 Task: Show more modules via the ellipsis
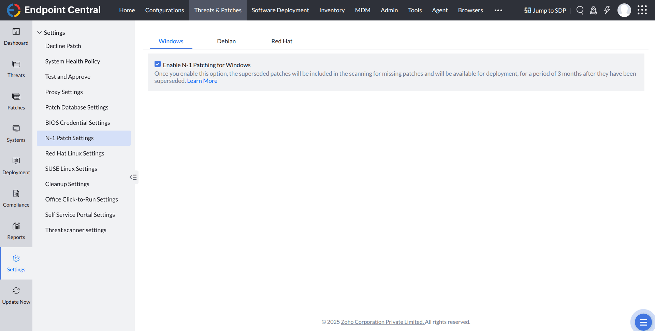tap(498, 10)
